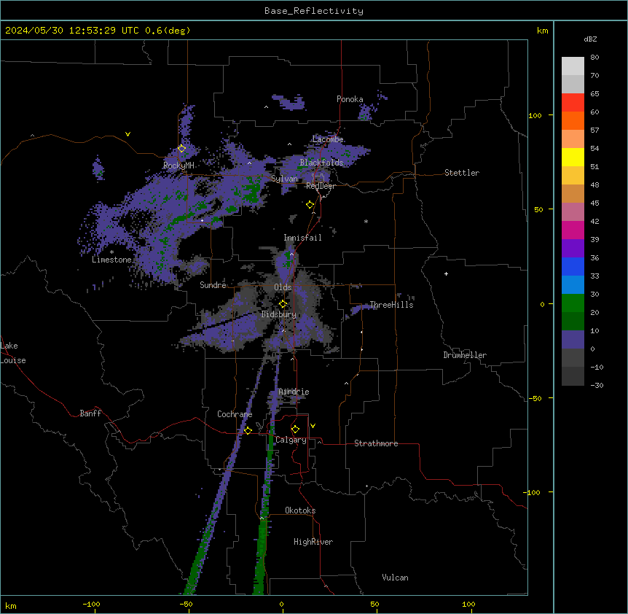The height and width of the screenshot is (614, 628).
Task: Click the Ponoka town label
Action: click(x=350, y=99)
